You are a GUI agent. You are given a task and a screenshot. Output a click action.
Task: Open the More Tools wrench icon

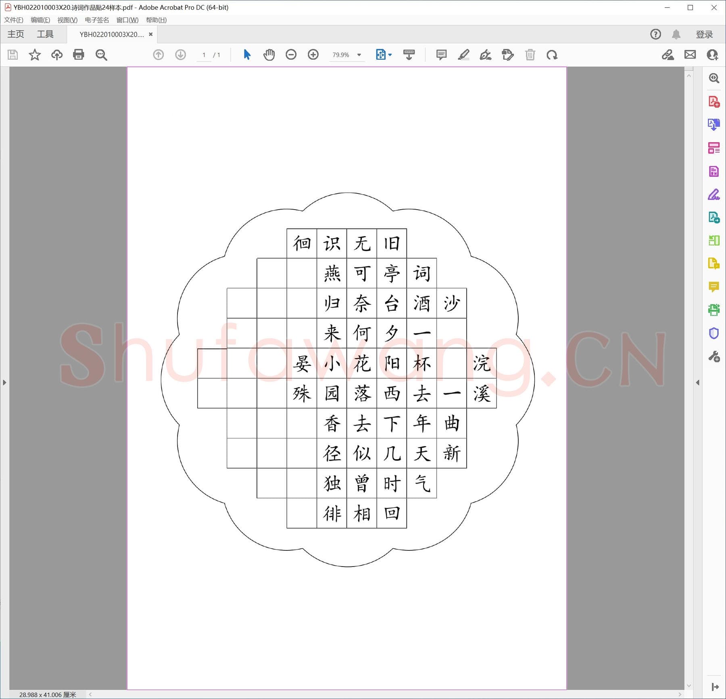tap(714, 357)
